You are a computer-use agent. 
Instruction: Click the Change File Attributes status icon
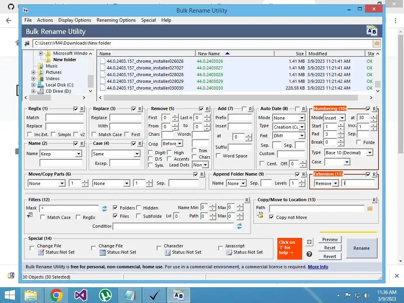(41, 252)
